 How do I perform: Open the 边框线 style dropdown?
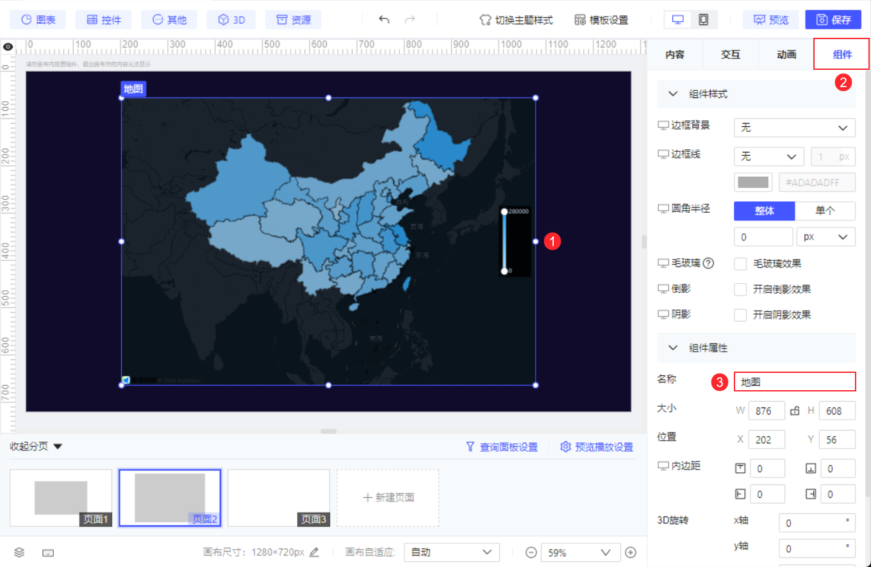click(768, 156)
